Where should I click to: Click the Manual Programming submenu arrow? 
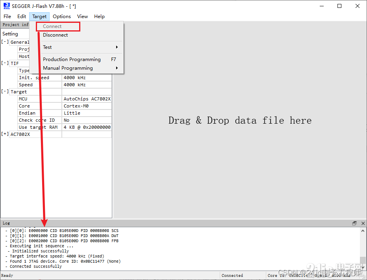tap(117, 68)
